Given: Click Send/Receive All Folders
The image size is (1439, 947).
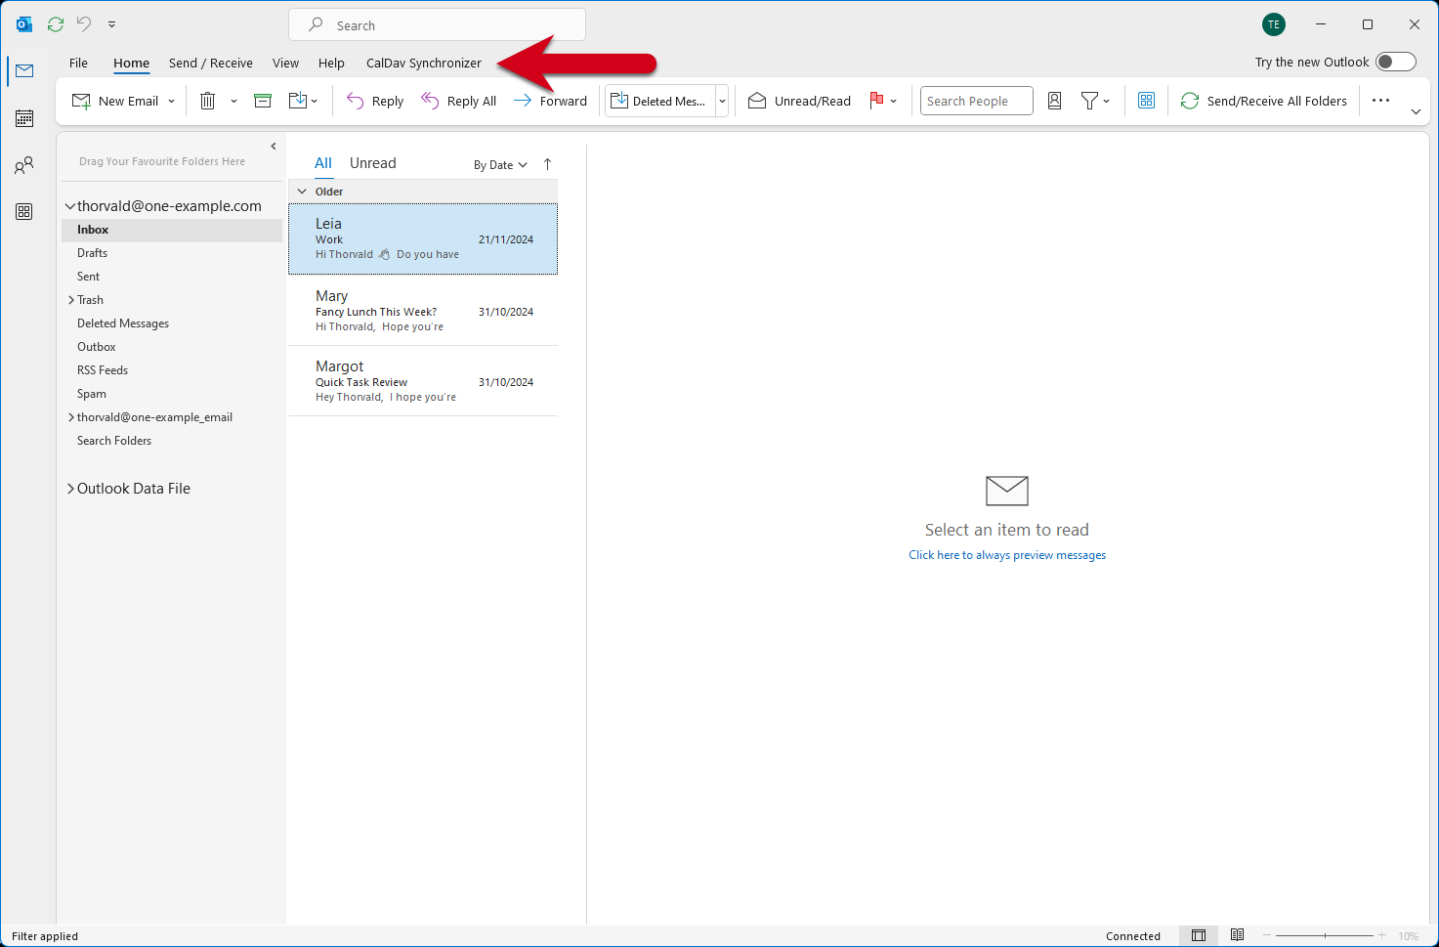Looking at the screenshot, I should pyautogui.click(x=1263, y=100).
